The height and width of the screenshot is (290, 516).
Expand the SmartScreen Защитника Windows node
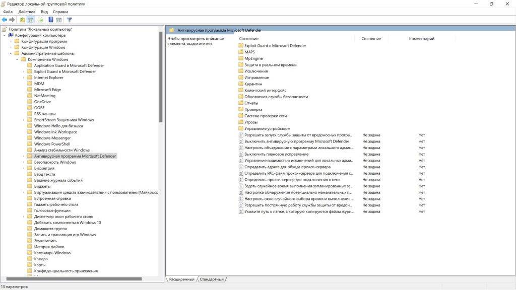coord(23,120)
